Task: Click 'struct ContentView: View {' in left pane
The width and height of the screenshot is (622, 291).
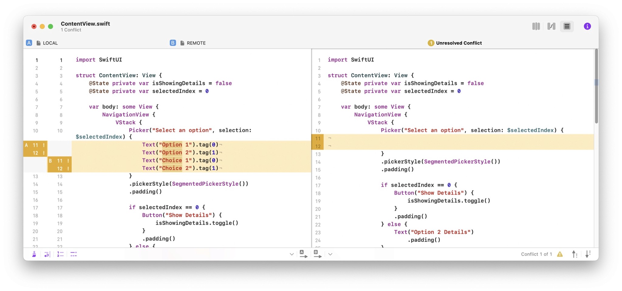Action: coord(119,75)
